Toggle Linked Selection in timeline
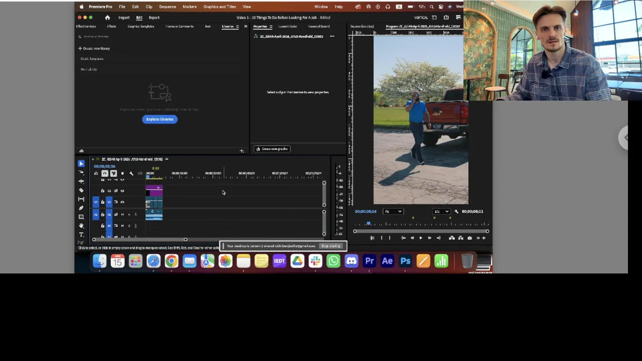This screenshot has width=642, height=361. pyautogui.click(x=113, y=173)
